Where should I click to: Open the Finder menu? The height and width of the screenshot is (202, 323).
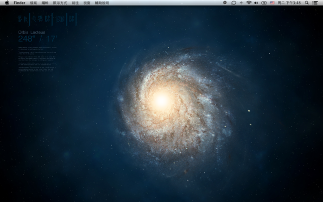pos(20,3)
